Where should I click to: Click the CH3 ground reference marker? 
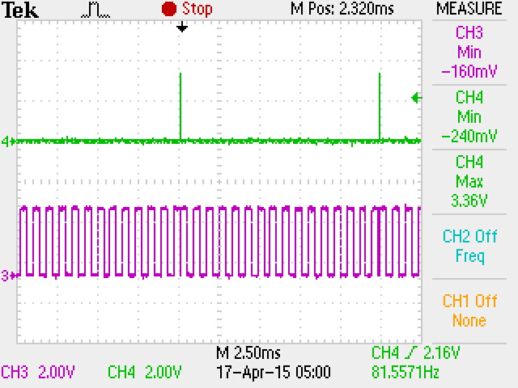coord(8,276)
